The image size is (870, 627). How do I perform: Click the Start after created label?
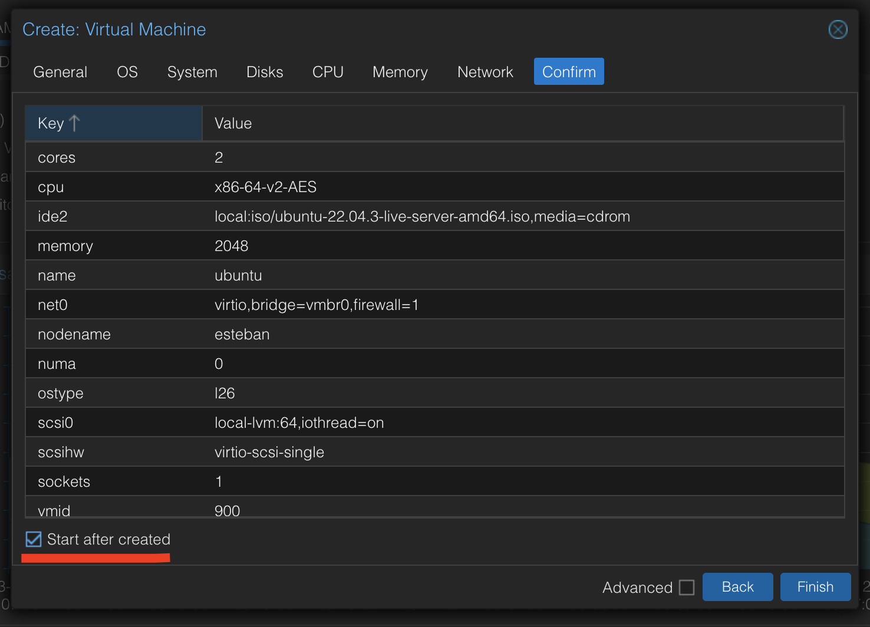click(108, 539)
